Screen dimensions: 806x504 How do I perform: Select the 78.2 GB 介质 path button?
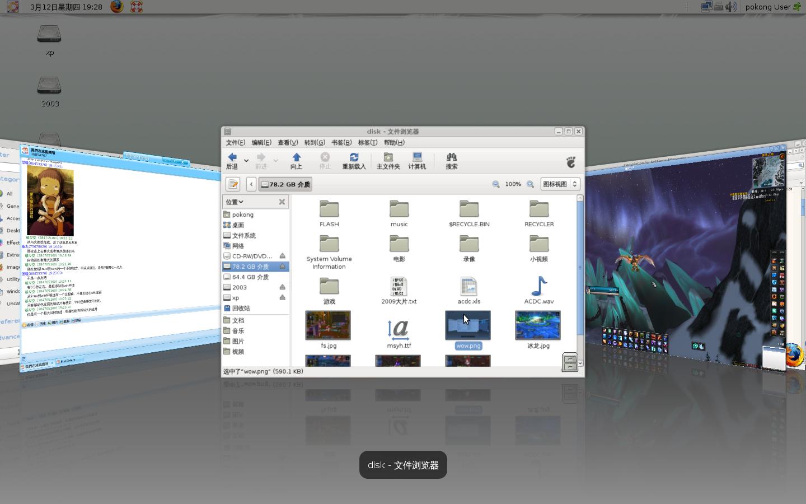click(x=285, y=184)
